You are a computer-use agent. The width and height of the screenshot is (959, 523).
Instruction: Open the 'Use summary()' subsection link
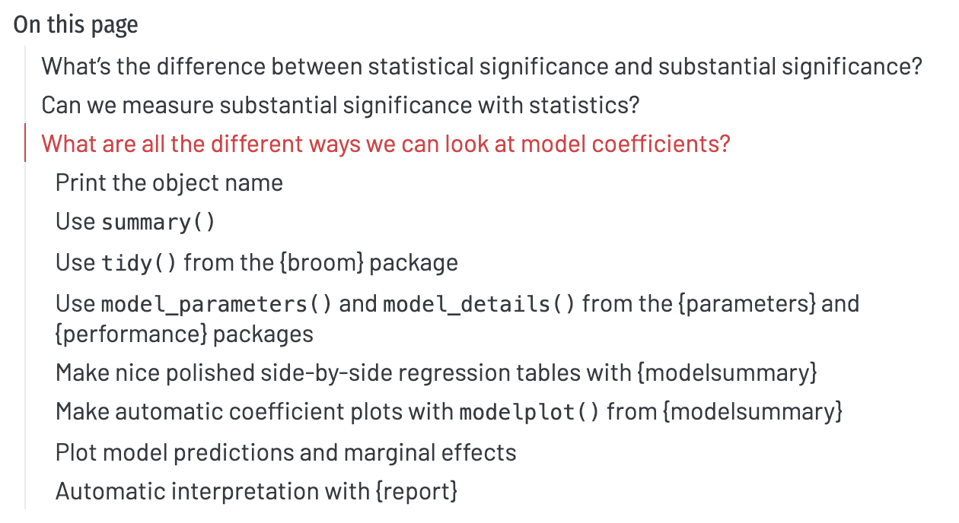[x=135, y=221]
